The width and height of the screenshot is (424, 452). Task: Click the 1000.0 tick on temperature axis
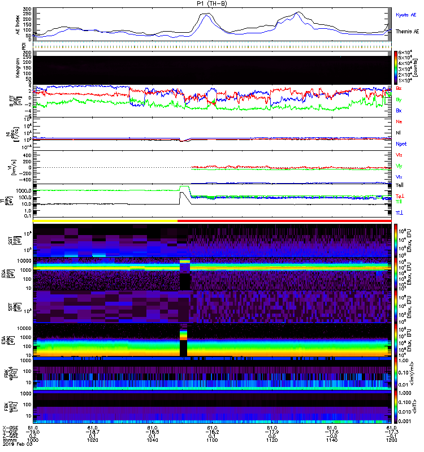tap(24, 191)
